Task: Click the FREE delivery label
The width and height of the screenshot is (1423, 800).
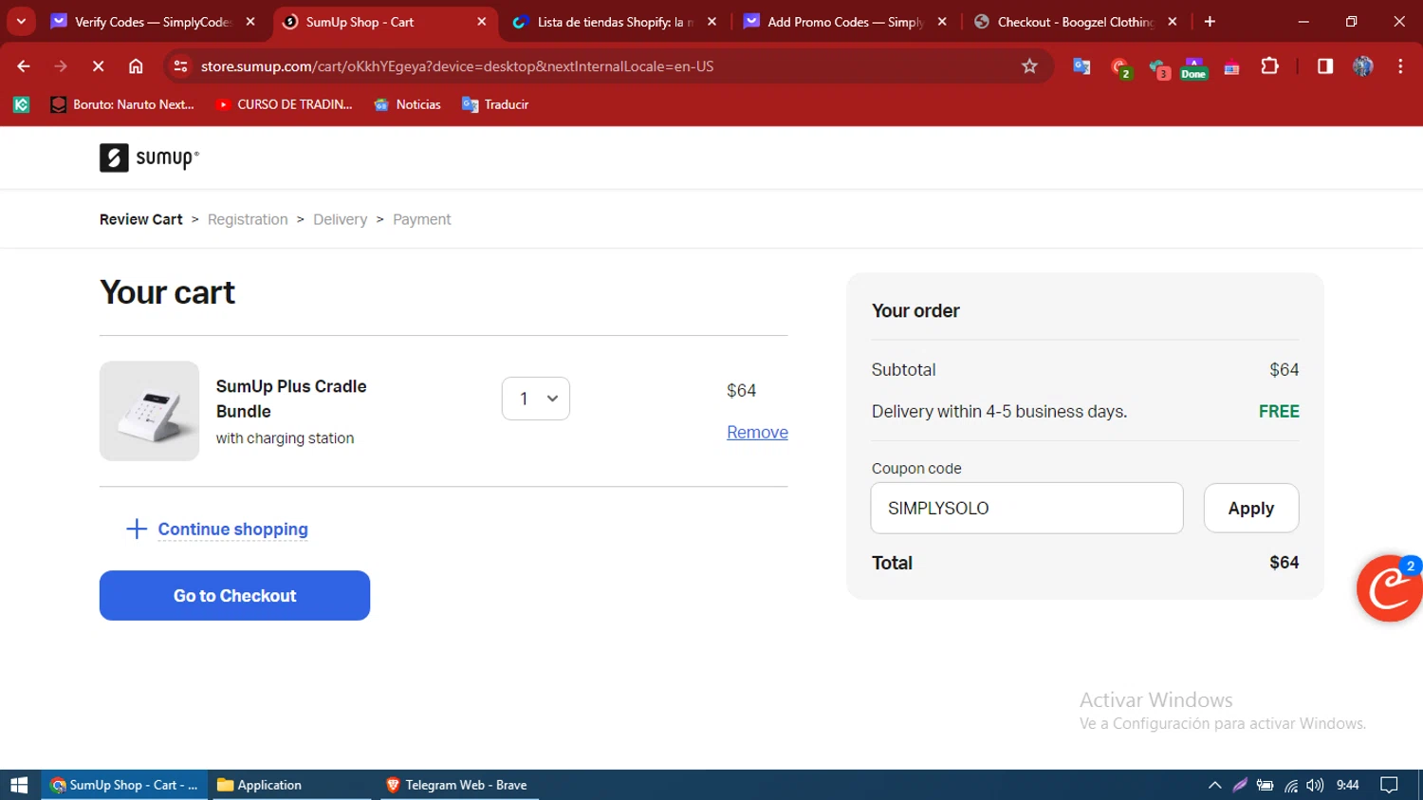Action: (x=1279, y=412)
